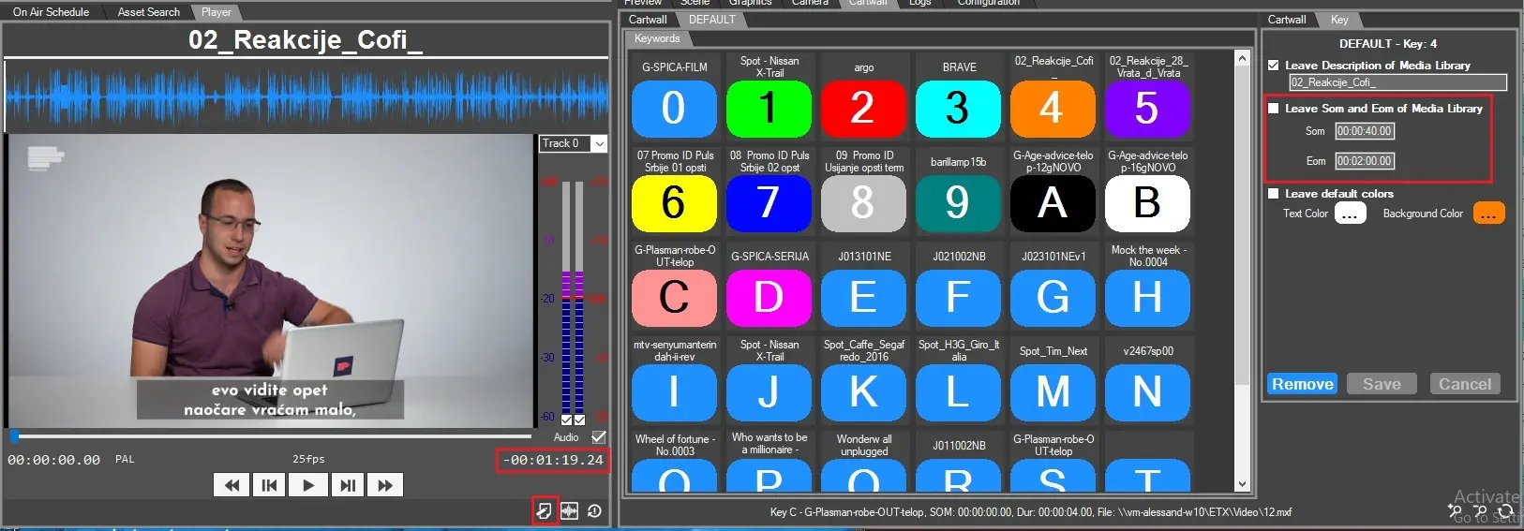Trigger cartwall key H Mock the week
This screenshot has width=1524, height=531.
(x=1147, y=298)
